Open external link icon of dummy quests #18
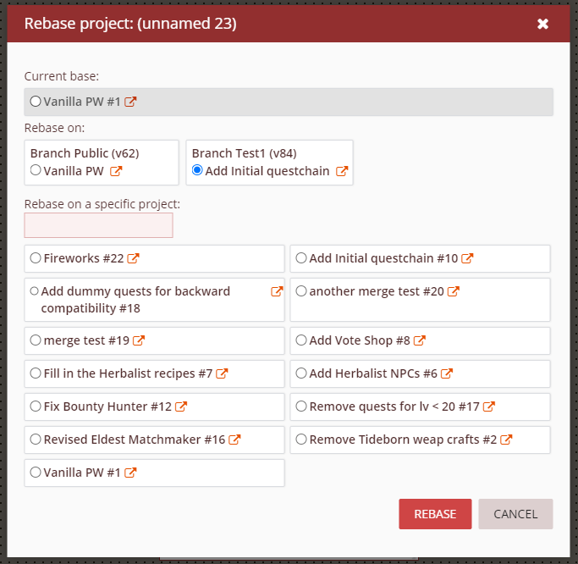Image resolution: width=578 pixels, height=564 pixels. coord(277,291)
